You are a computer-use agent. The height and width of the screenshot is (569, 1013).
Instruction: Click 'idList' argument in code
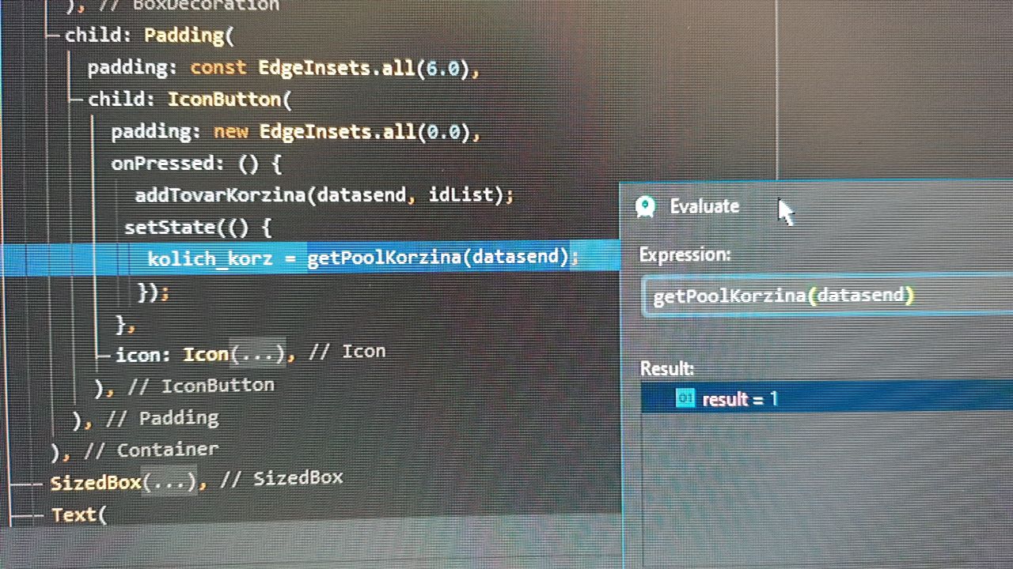click(x=461, y=194)
